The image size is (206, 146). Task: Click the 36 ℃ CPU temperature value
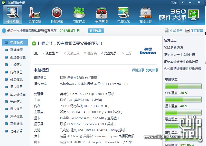[x=184, y=93]
